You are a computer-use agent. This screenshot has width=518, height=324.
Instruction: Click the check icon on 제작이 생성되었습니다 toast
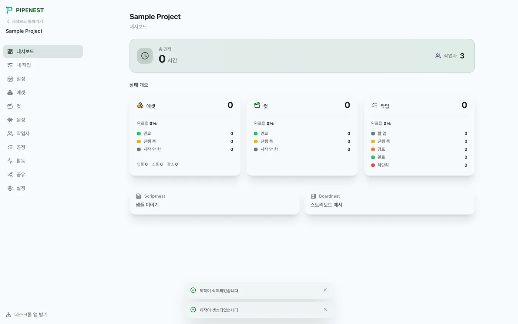click(x=193, y=310)
